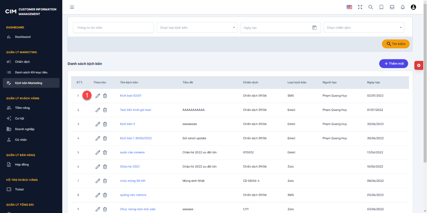The height and width of the screenshot is (213, 427).
Task: Open the inbox messages icon
Action: (x=392, y=7)
